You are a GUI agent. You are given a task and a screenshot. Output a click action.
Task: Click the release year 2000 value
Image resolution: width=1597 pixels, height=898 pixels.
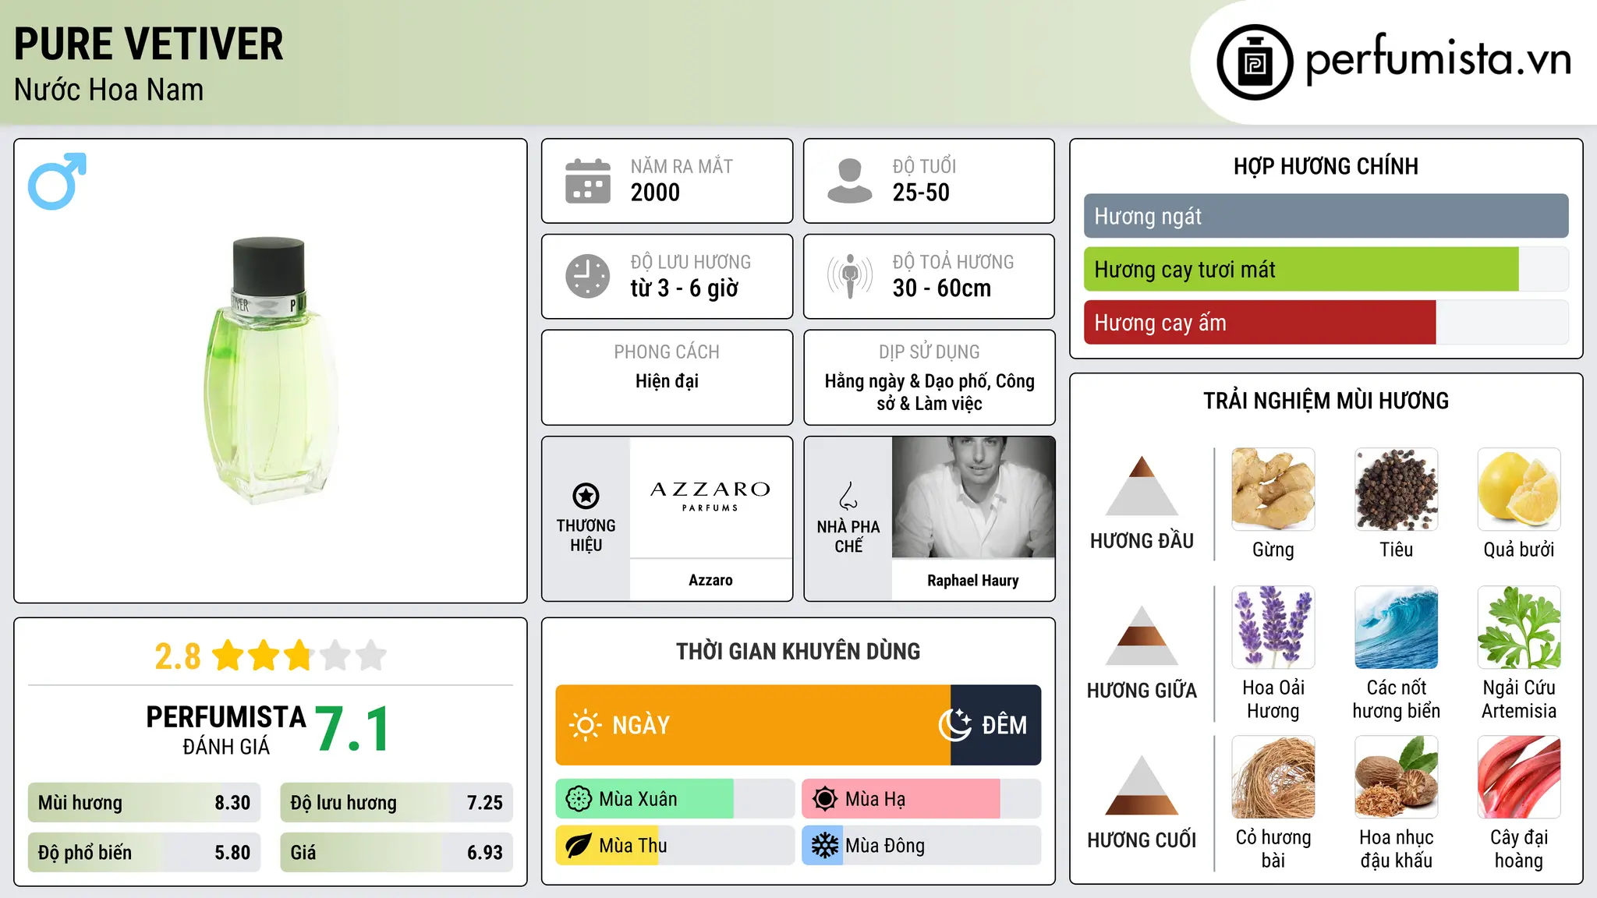[655, 193]
